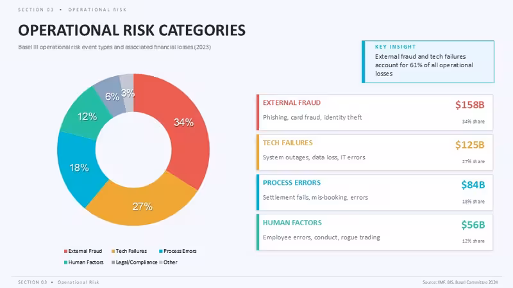This screenshot has width=513, height=288.
Task: Click the gray Legal/Compliance legend swatch
Action: point(114,262)
